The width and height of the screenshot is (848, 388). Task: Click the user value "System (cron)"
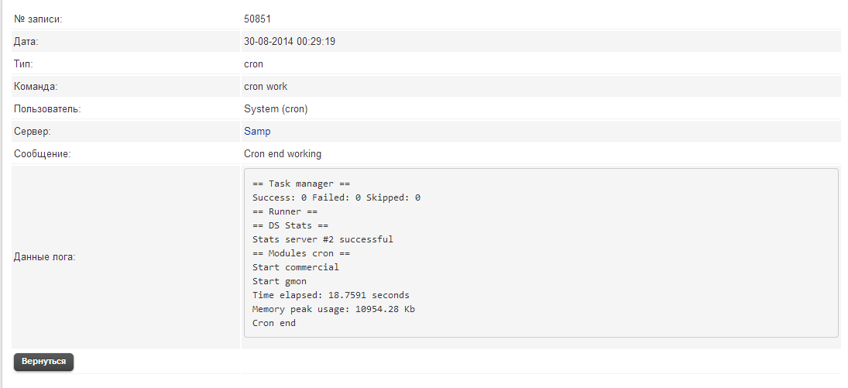pos(276,109)
